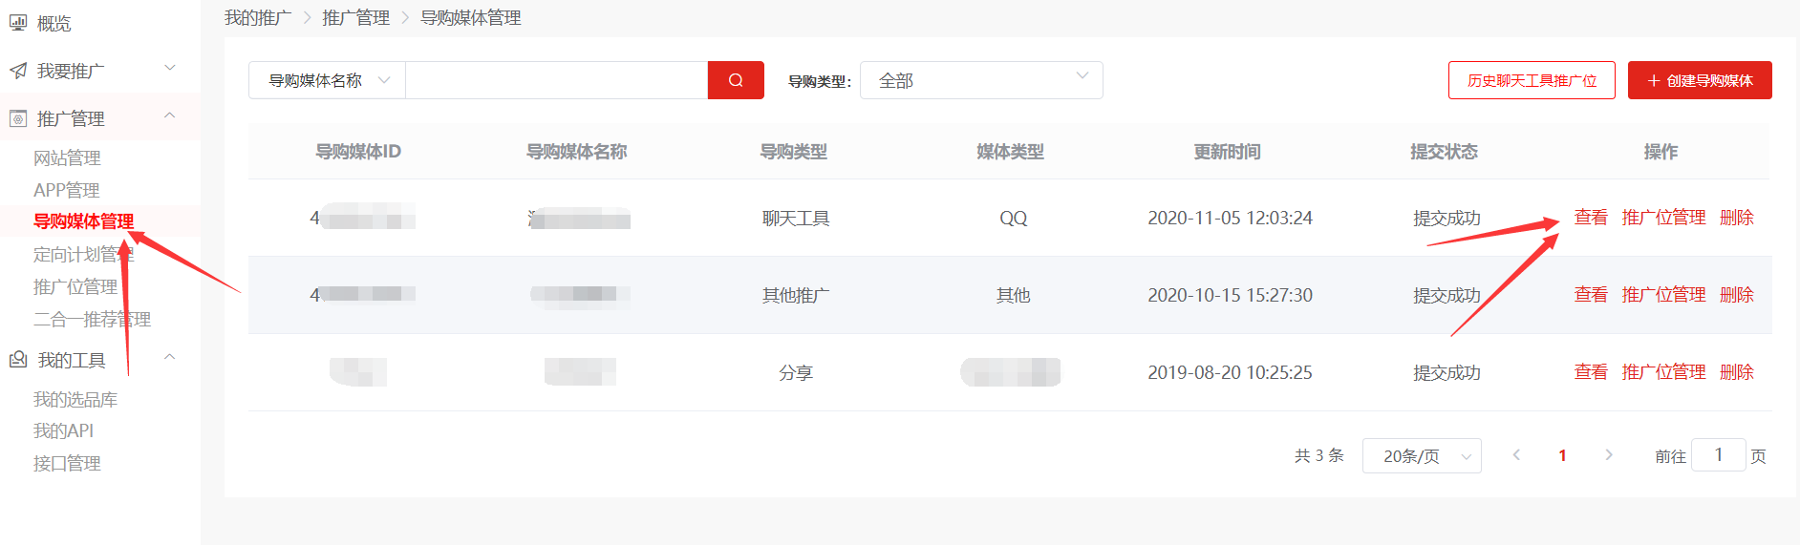Viewport: 1800px width, 545px height.
Task: Click 删除 for the QQ row
Action: coord(1736,218)
